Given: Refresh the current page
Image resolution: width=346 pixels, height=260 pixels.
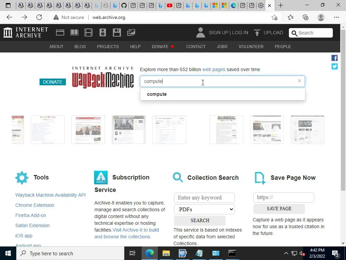Looking at the screenshot, I should point(39,17).
